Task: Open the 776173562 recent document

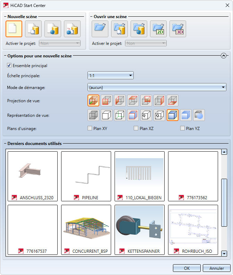Action: [x=193, y=176]
